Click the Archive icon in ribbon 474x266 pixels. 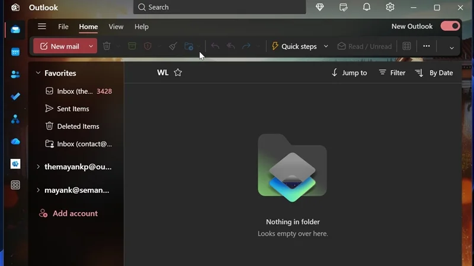(x=132, y=46)
